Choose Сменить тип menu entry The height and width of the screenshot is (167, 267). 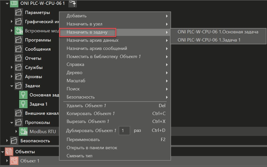[x=115, y=156]
